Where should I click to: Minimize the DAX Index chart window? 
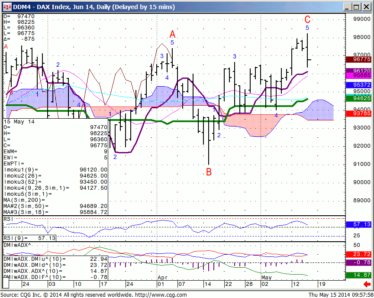tap(347, 7)
